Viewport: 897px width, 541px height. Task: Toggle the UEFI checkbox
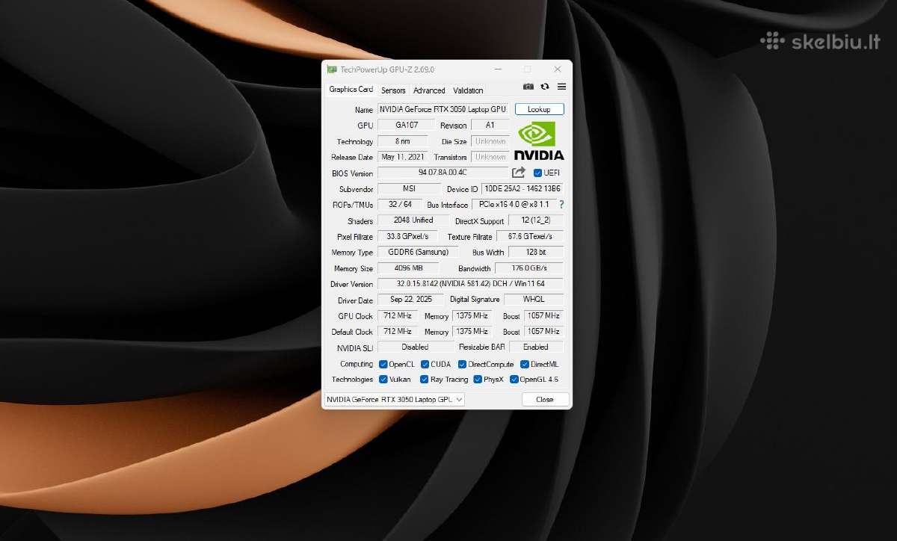tap(537, 173)
